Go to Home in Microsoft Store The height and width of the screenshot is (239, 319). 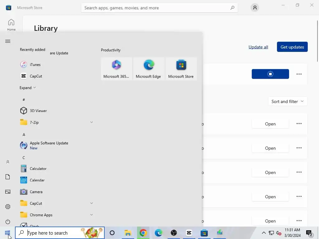[11, 25]
